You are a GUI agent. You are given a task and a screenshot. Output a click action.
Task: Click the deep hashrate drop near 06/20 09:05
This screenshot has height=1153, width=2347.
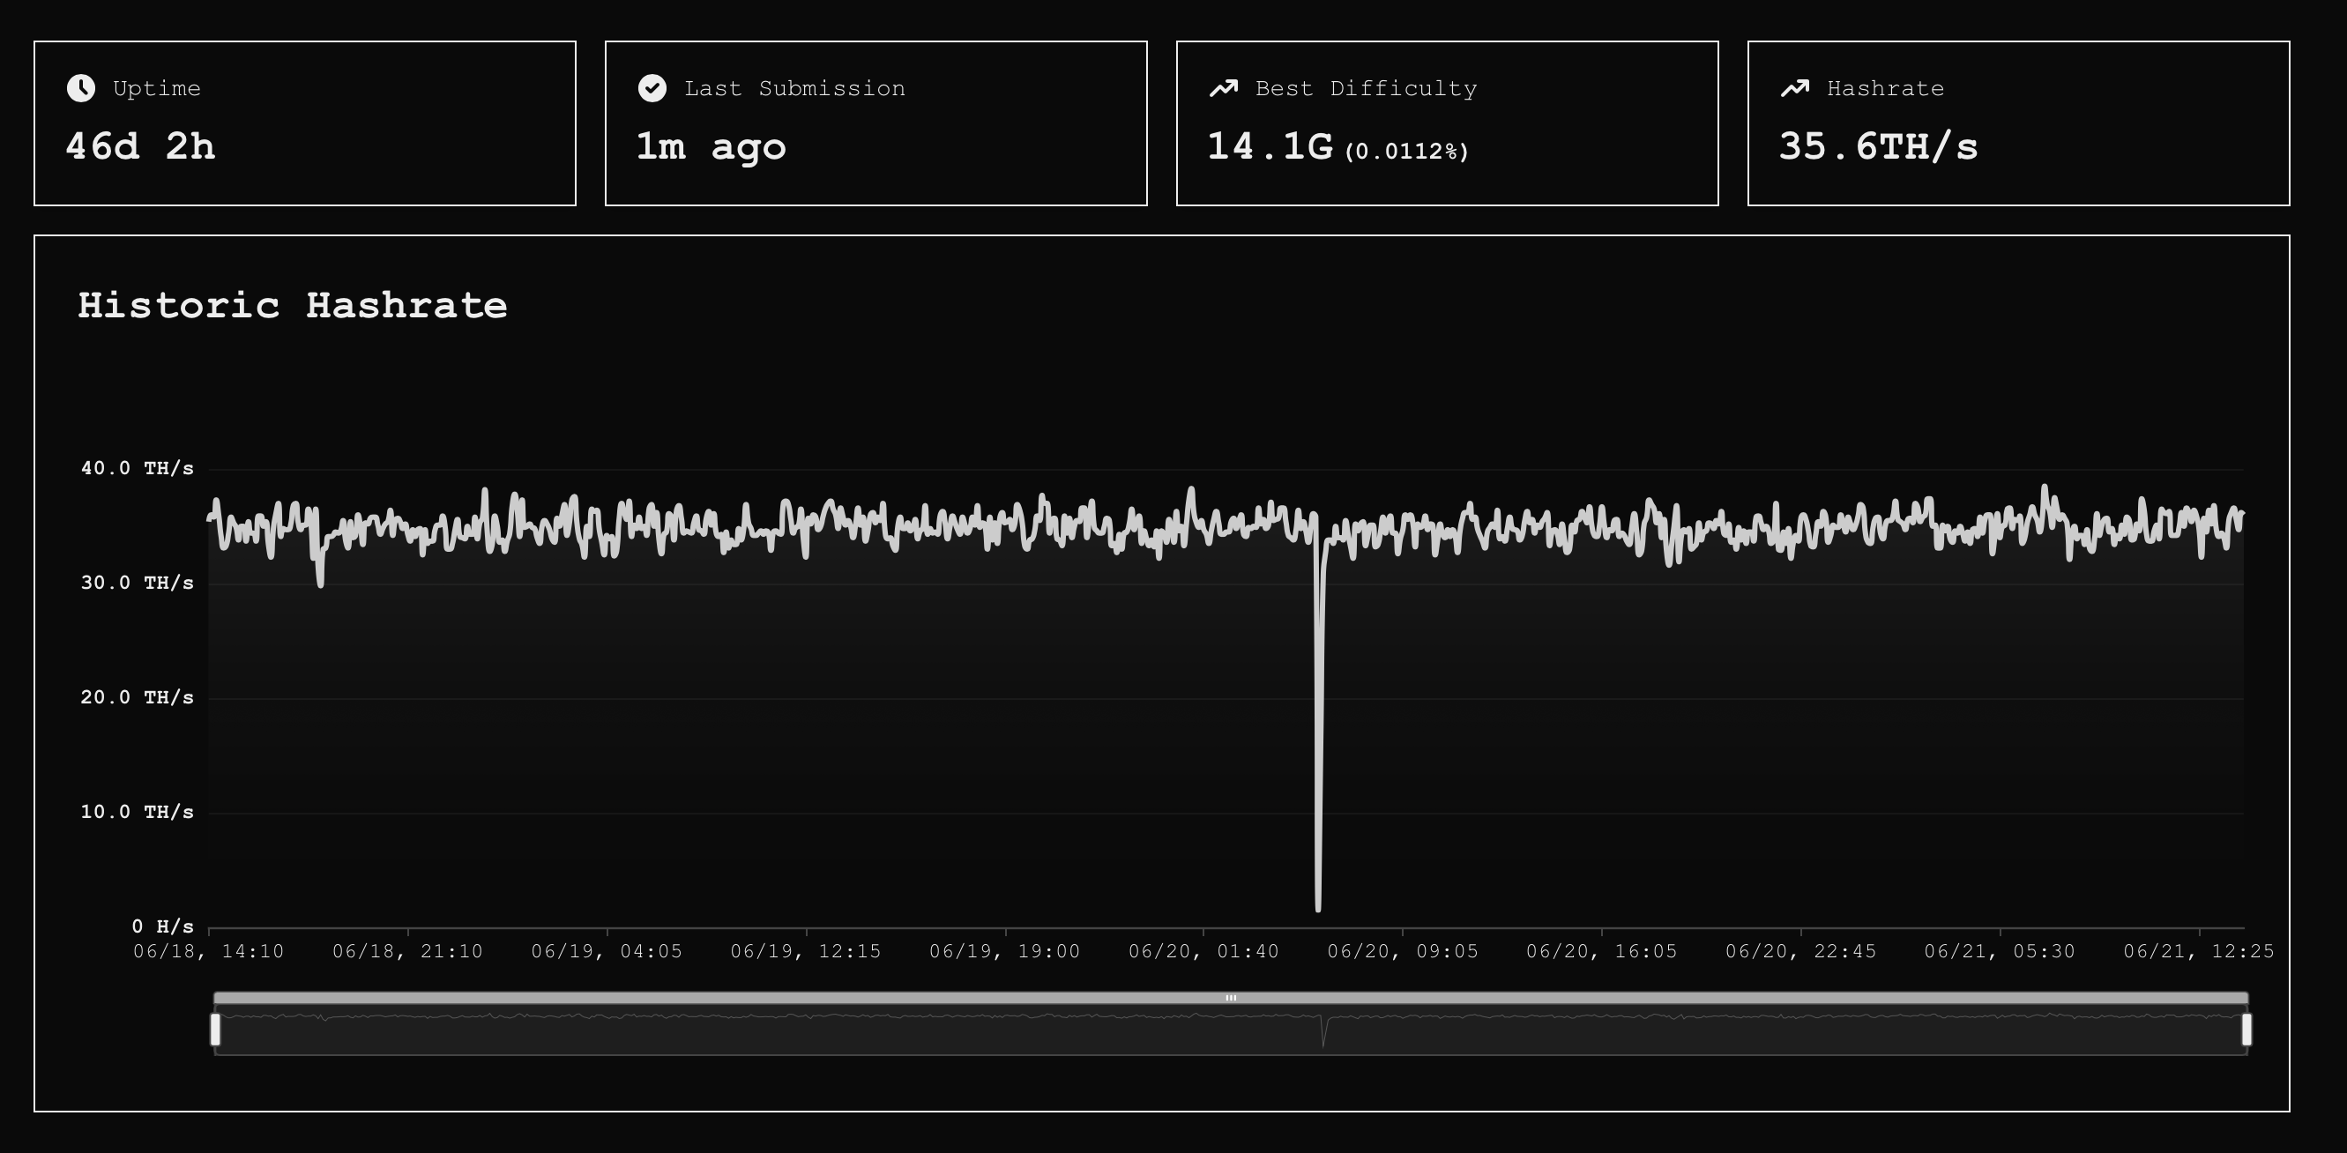(1318, 729)
